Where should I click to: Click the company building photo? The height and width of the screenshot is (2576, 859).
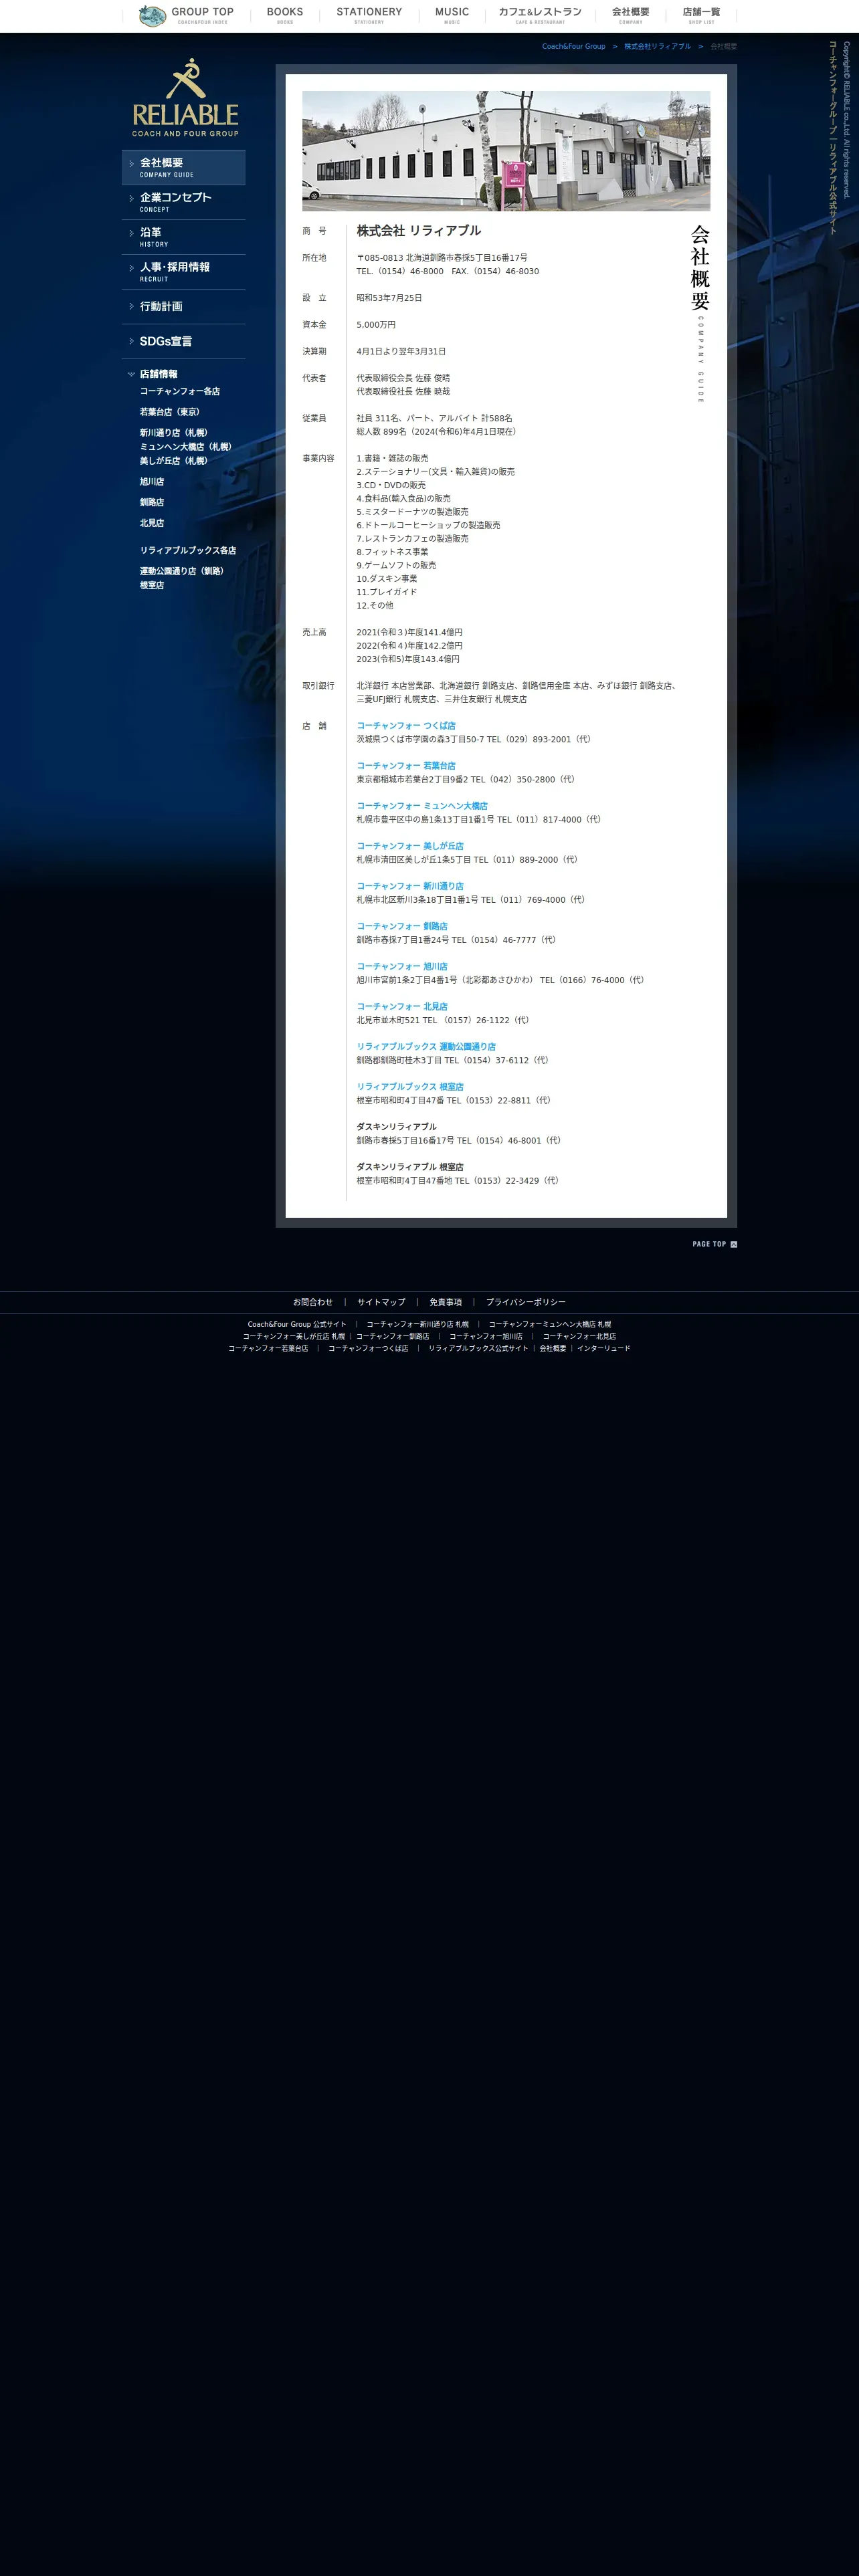[x=506, y=151]
